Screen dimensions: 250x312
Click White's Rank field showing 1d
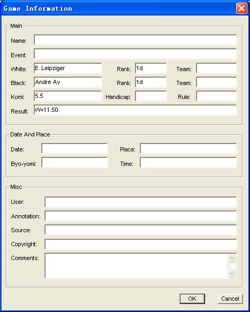coord(150,69)
